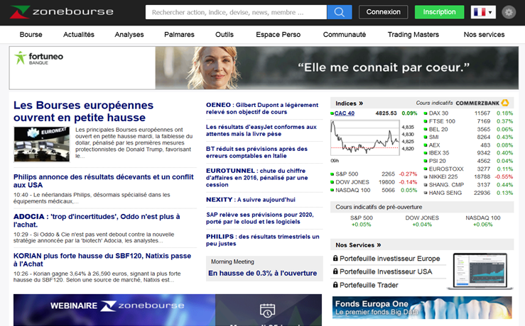Screen dimensions: 525x326
Task: Open SAP relève ses prévisions news
Action: pyautogui.click(x=260, y=218)
